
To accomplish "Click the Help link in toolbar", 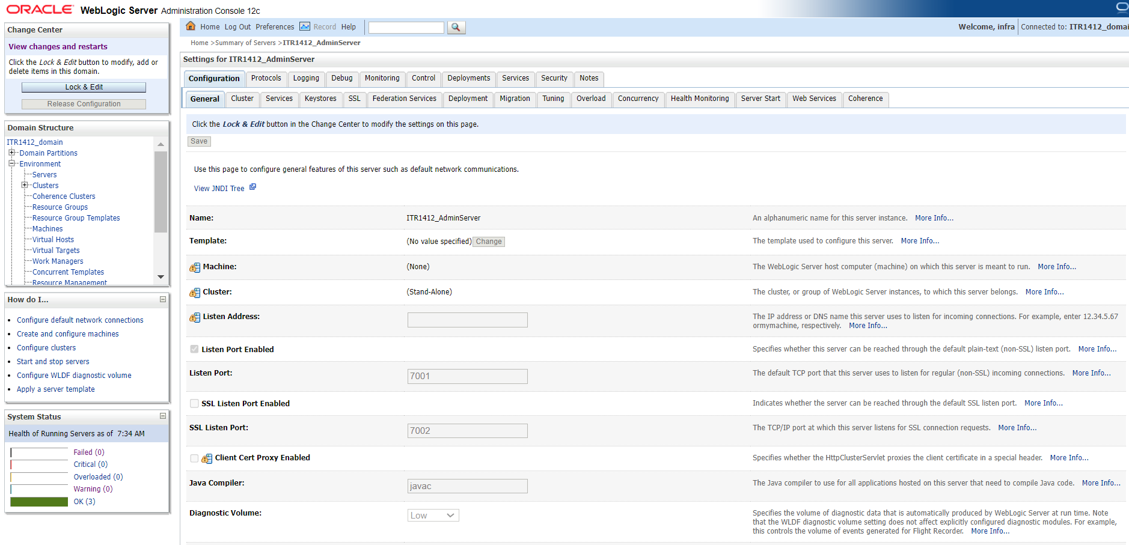I will tap(349, 27).
